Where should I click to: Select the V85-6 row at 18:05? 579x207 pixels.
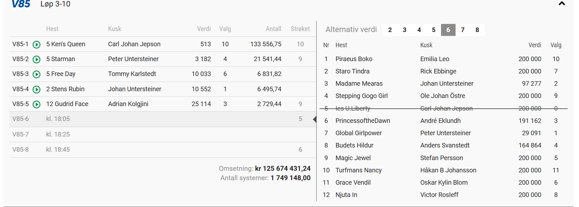click(162, 119)
